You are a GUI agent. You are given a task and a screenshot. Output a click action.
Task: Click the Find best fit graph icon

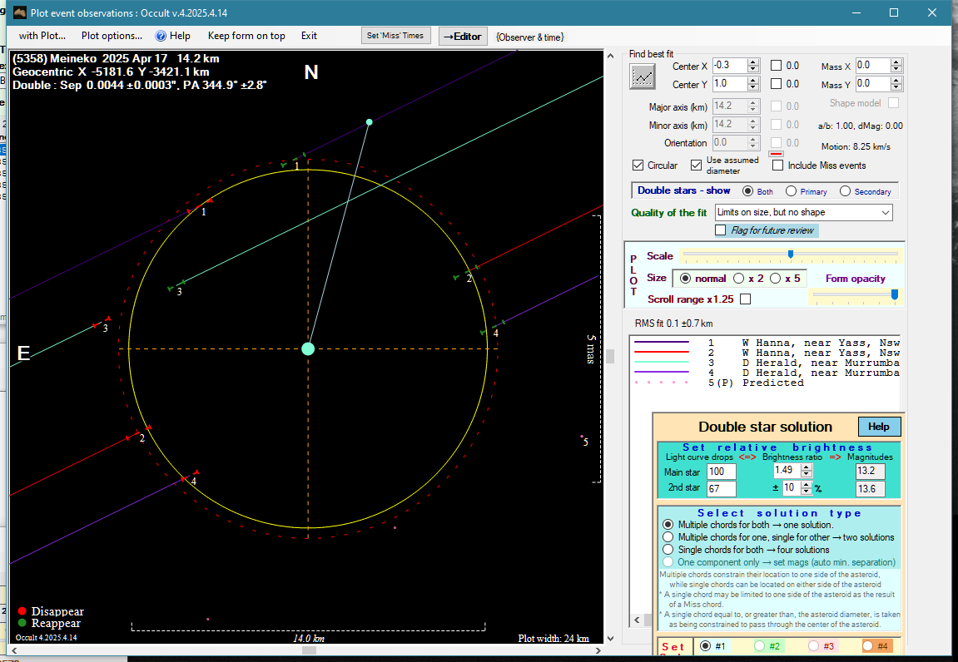[642, 77]
